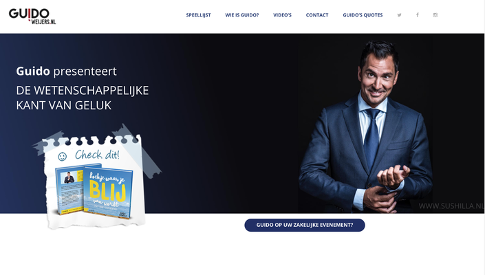Click the www.sushilla.nl watermark text
This screenshot has height=275, width=485.
(x=451, y=206)
